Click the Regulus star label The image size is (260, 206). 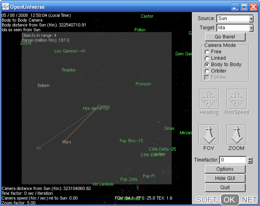click(69, 70)
